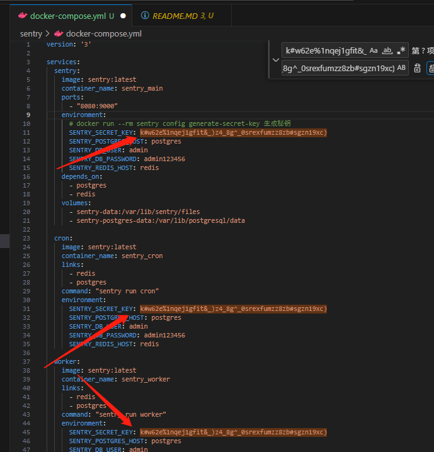Switch to the docker-compose.yml editor tab
This screenshot has height=452, width=434.
point(71,16)
